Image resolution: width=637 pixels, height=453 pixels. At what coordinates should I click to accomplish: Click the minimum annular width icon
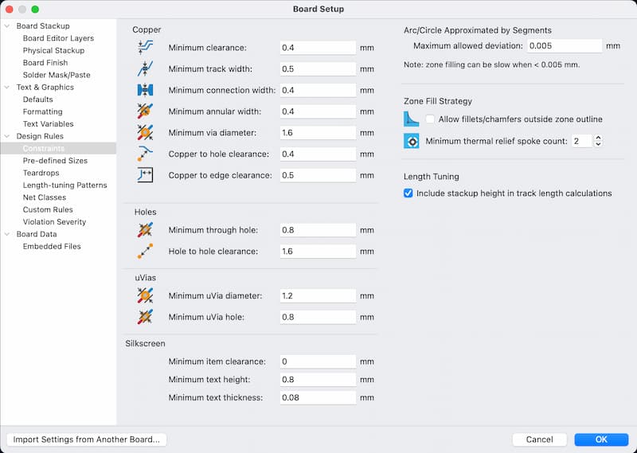[145, 111]
